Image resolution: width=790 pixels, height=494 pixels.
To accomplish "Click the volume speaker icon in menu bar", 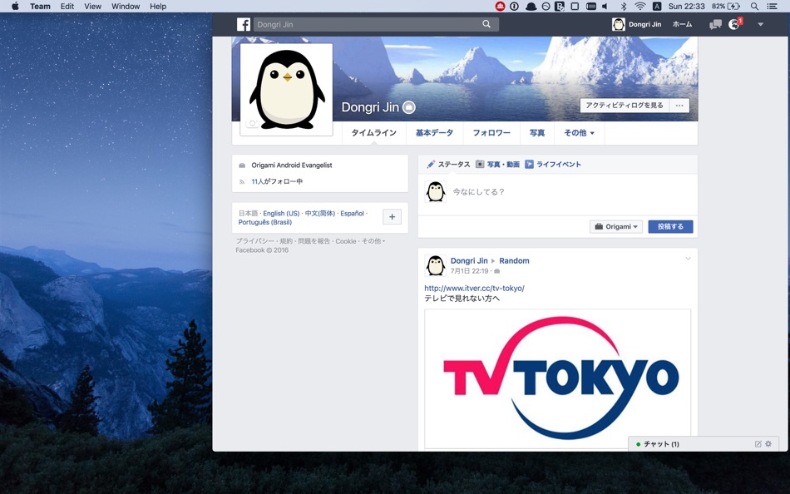I will click(x=605, y=6).
